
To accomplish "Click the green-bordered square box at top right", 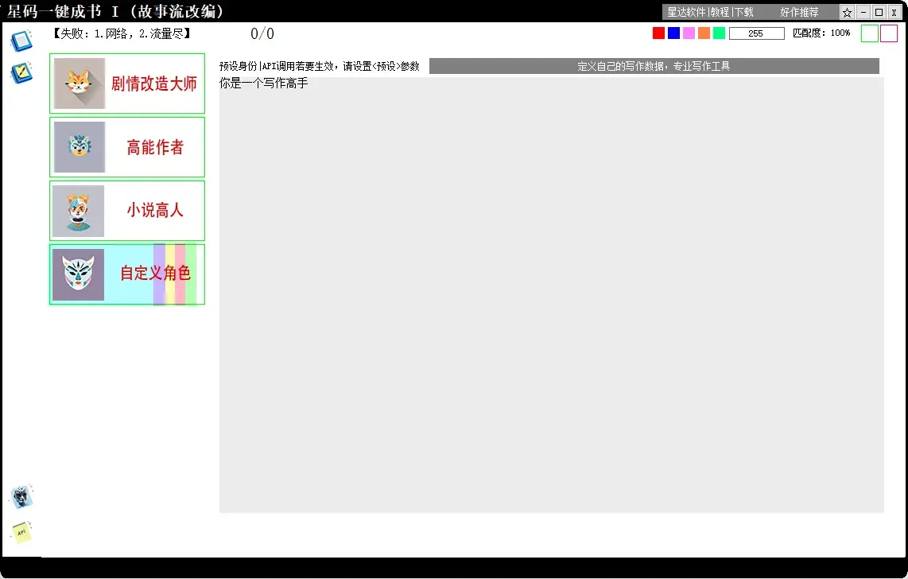I will 870,33.
